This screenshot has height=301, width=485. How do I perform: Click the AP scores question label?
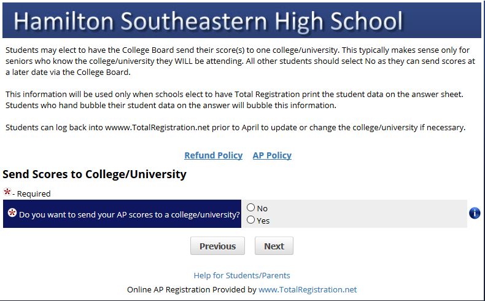130,214
